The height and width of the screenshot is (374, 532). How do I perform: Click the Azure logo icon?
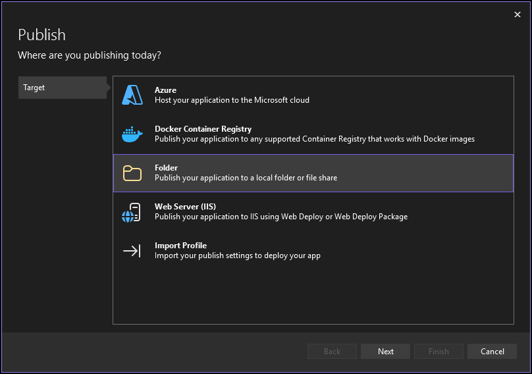click(x=132, y=95)
